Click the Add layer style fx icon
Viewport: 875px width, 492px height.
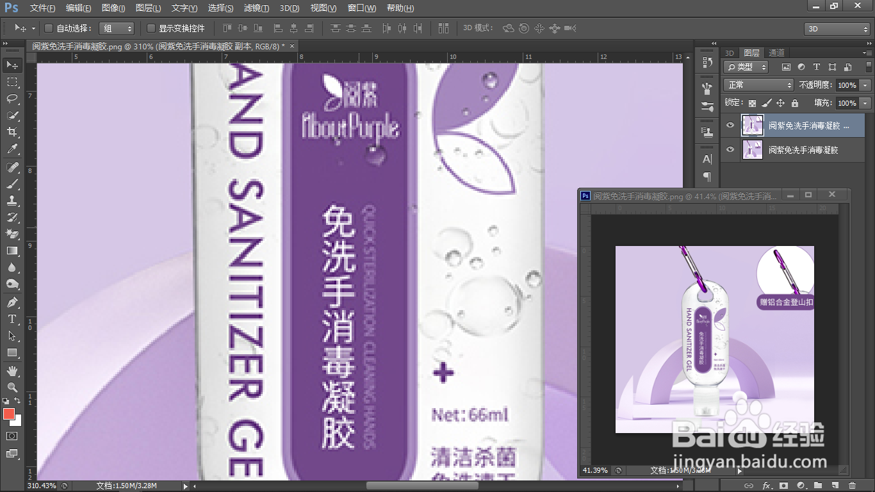point(766,486)
